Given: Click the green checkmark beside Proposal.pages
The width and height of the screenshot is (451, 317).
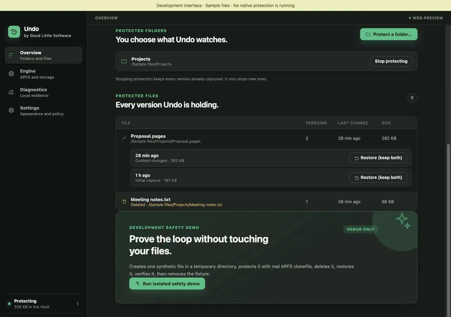Looking at the screenshot, I should 124,138.
